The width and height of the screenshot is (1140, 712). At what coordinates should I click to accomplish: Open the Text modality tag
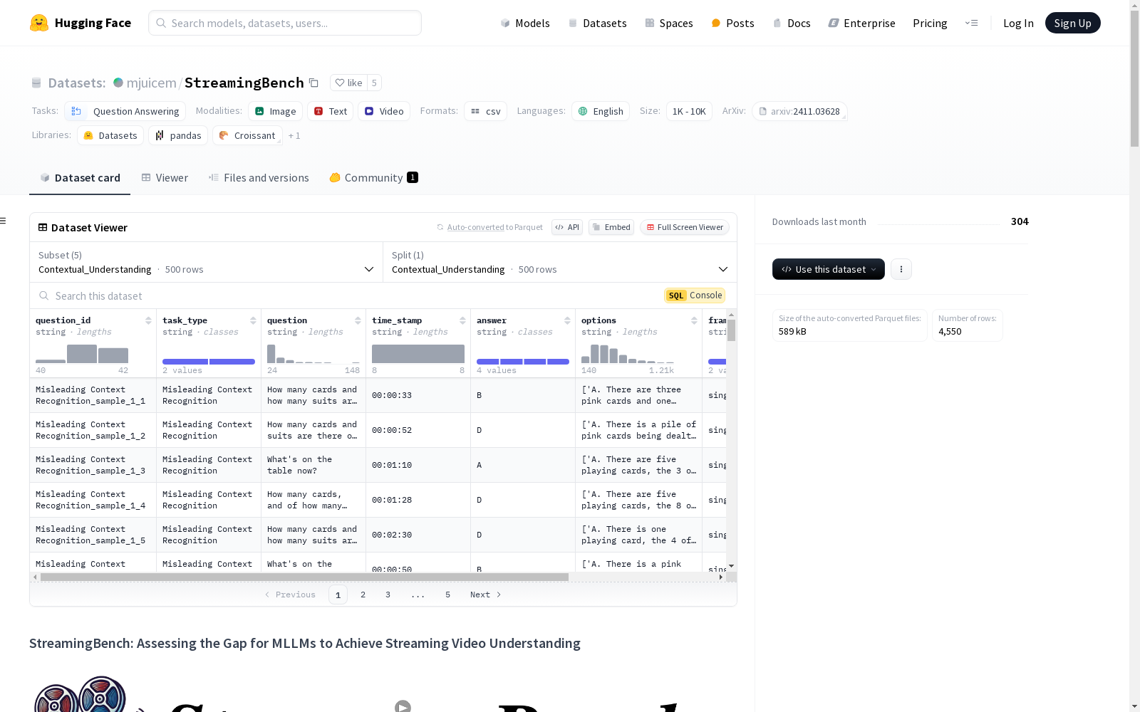331,111
